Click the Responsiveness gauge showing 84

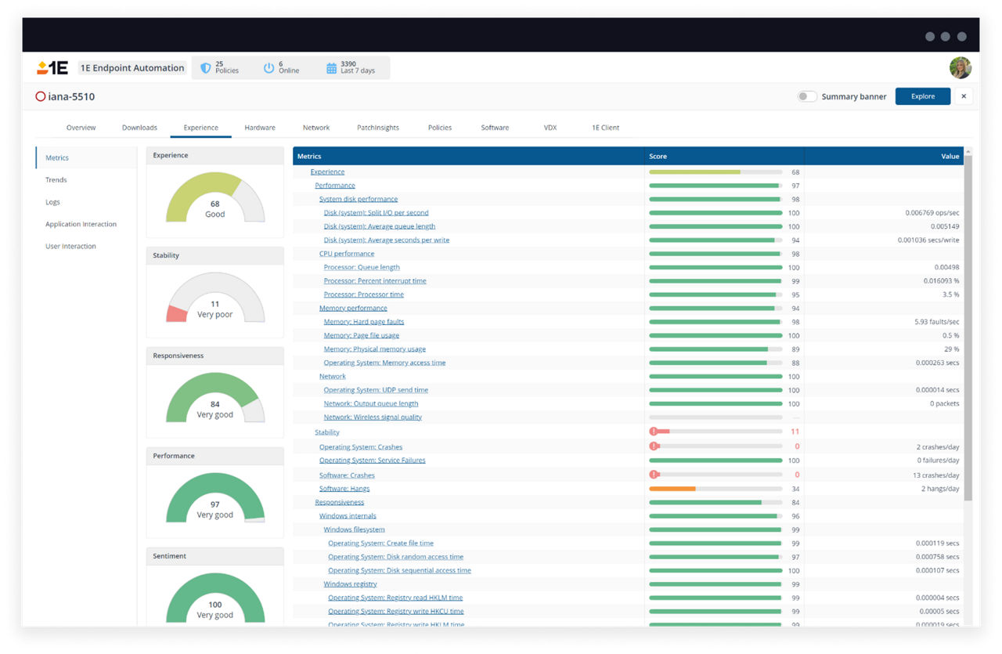215,399
